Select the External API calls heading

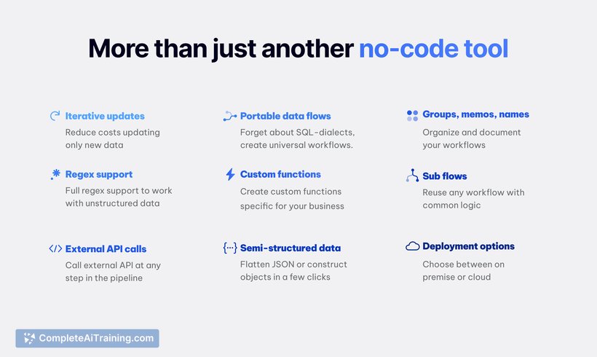tap(106, 248)
